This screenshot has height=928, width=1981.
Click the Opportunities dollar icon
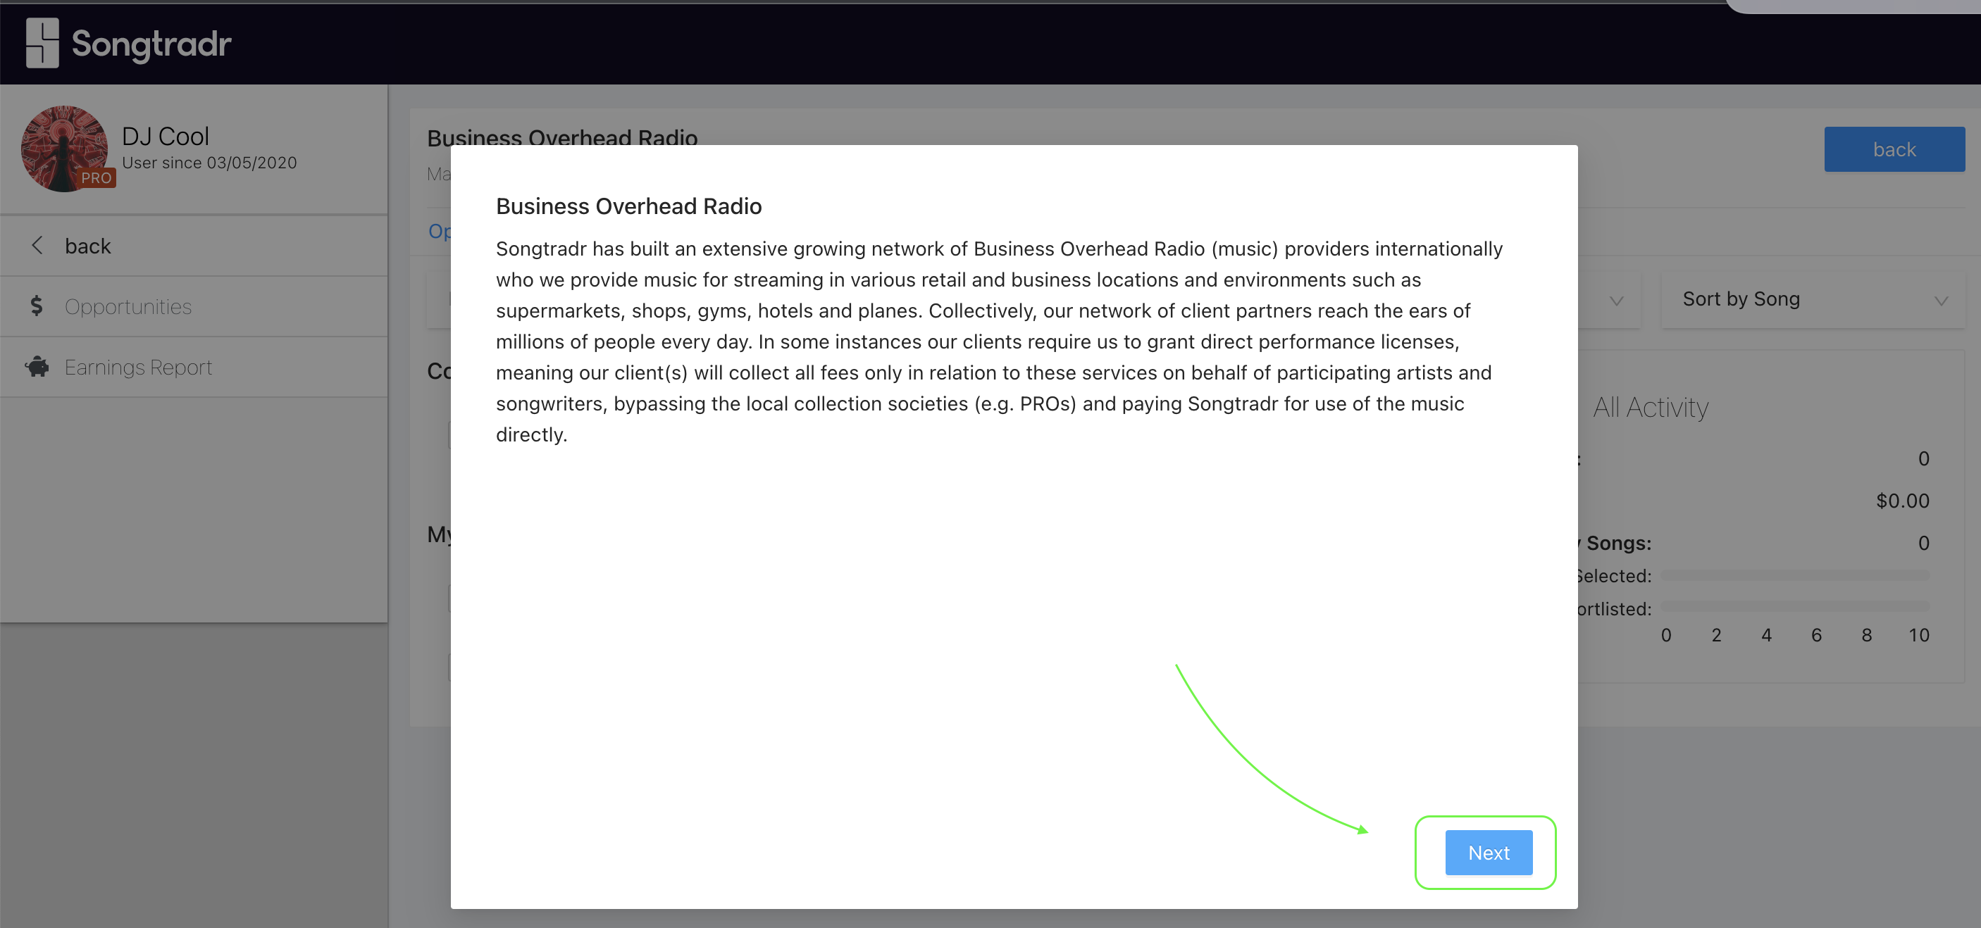36,306
